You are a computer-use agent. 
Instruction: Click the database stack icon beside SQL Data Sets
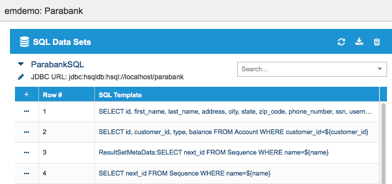pyautogui.click(x=24, y=42)
